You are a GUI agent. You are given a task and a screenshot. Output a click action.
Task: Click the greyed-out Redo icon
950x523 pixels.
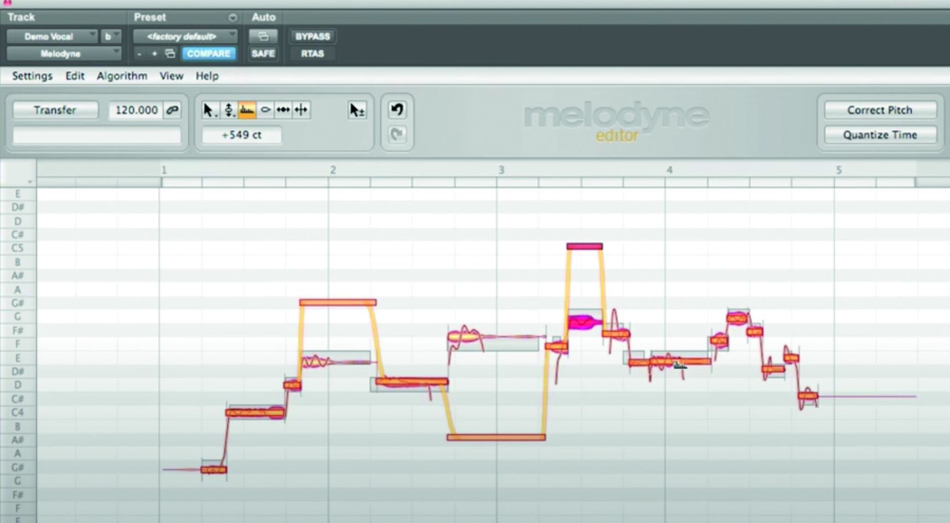tap(397, 135)
